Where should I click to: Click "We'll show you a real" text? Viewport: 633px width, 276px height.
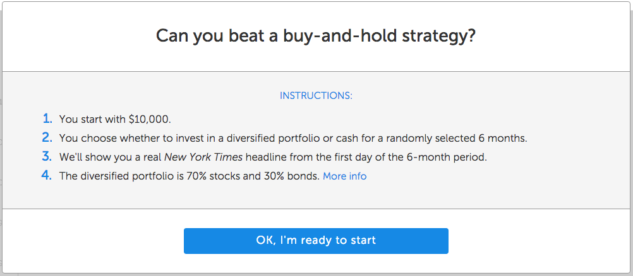(x=109, y=158)
